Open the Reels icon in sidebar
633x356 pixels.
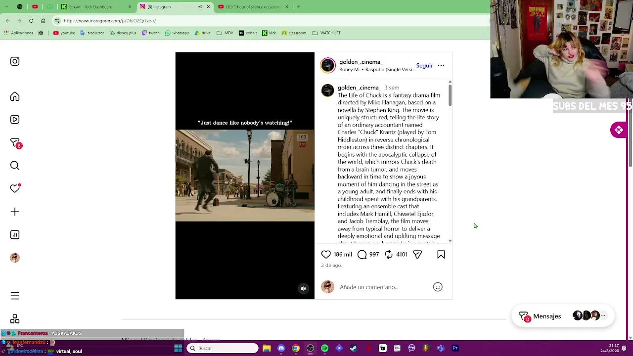[15, 119]
